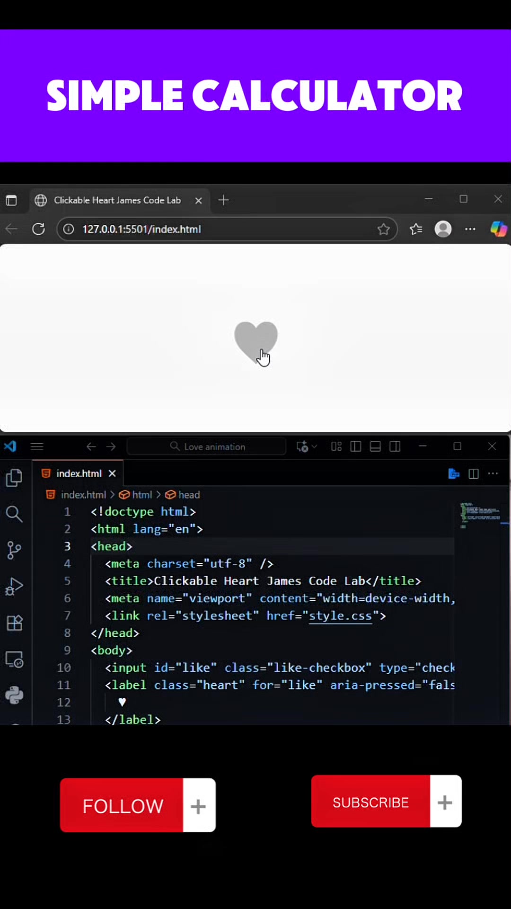Image resolution: width=511 pixels, height=909 pixels.
Task: Open the Copilot chat dropdown arrow
Action: click(x=315, y=446)
